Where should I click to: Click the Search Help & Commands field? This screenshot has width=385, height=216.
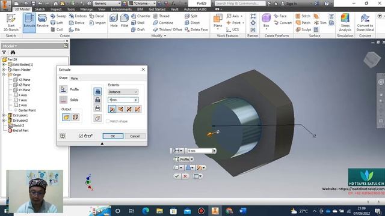[240, 4]
